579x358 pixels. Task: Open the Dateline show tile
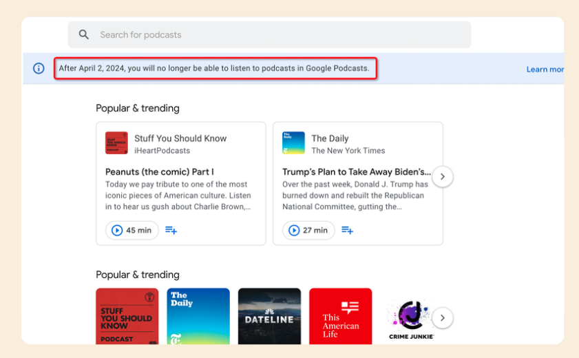point(270,316)
